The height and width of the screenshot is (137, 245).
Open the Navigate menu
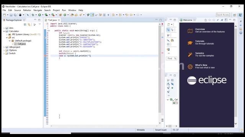click(38, 10)
